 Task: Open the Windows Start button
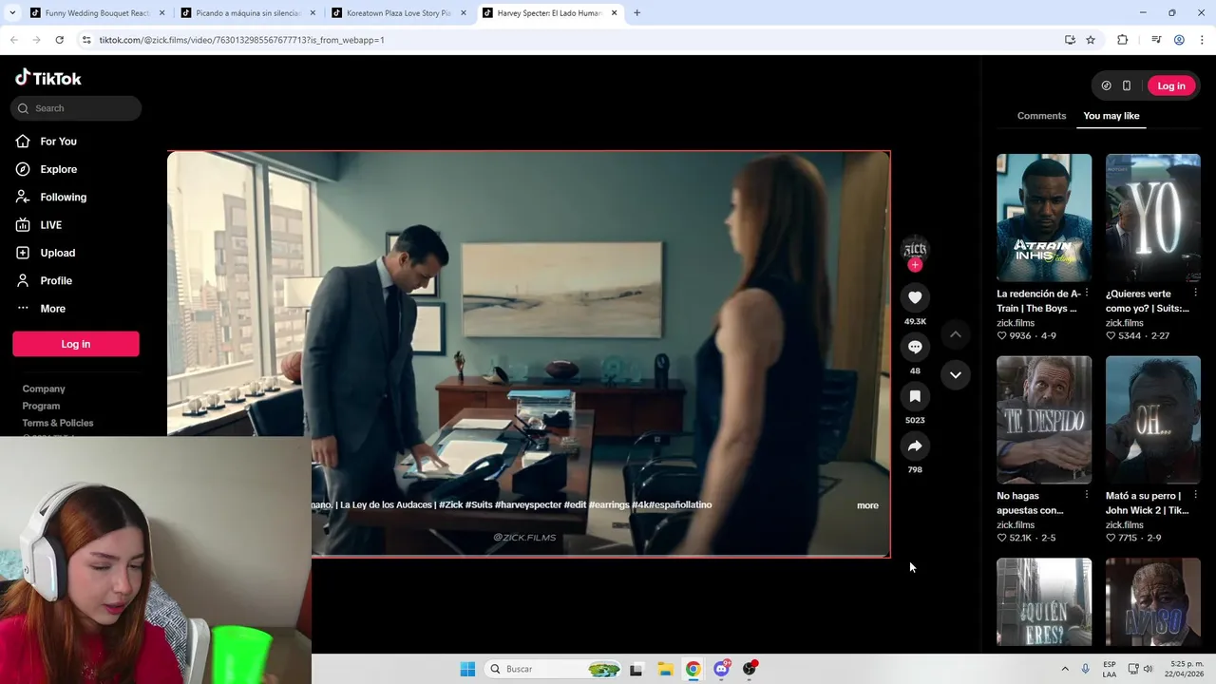pyautogui.click(x=467, y=669)
